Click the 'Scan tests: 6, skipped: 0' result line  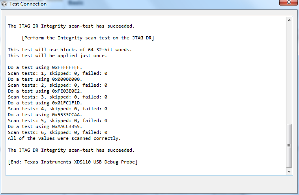click(58, 132)
